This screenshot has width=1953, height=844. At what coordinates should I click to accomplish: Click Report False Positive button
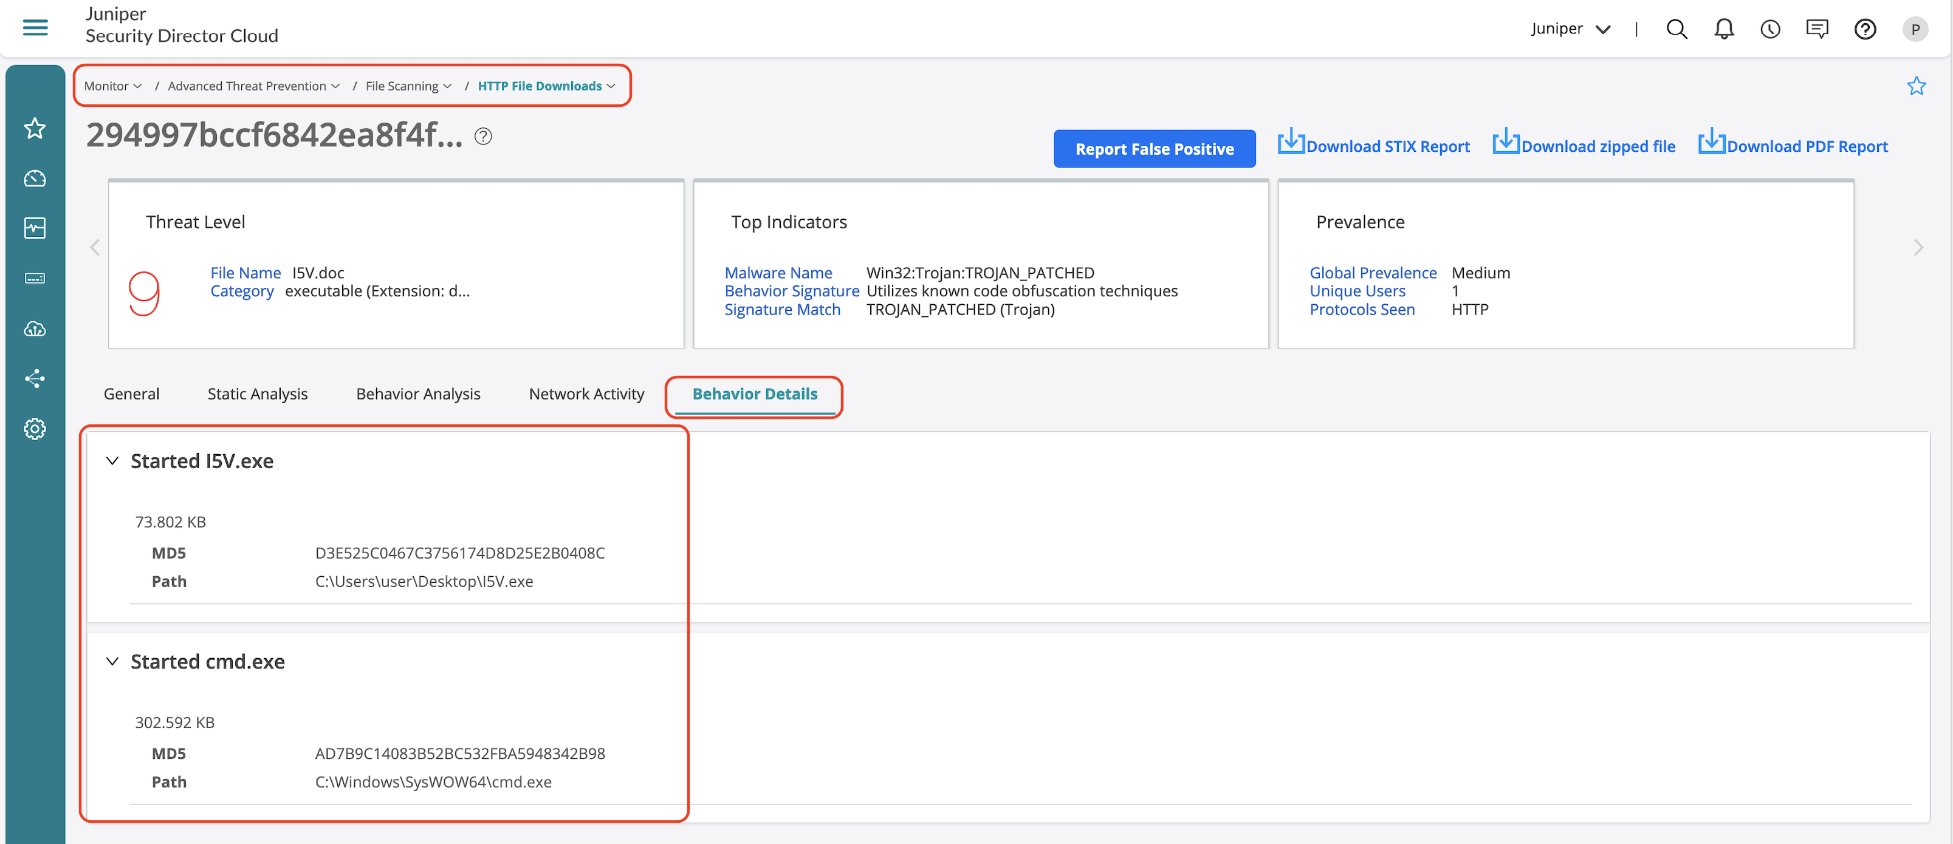click(x=1154, y=149)
